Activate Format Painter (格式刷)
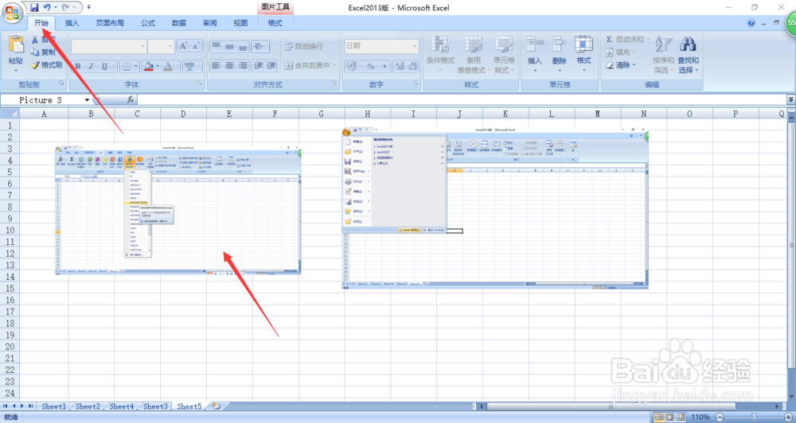 tap(46, 65)
